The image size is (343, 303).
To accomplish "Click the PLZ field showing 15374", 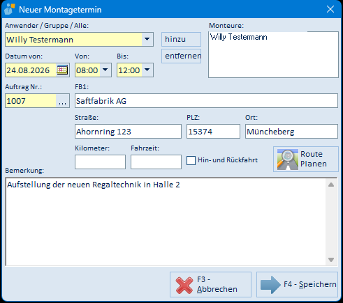I will (213, 132).
